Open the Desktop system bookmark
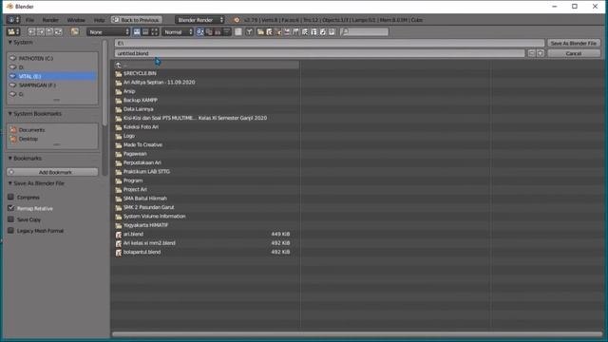Image resolution: width=608 pixels, height=342 pixels. click(52, 139)
